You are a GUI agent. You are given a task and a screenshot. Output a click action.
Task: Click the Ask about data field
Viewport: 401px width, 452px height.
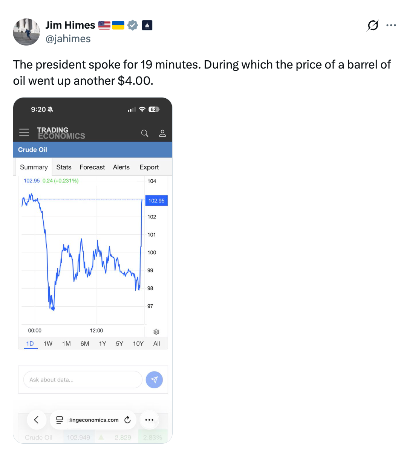click(83, 380)
